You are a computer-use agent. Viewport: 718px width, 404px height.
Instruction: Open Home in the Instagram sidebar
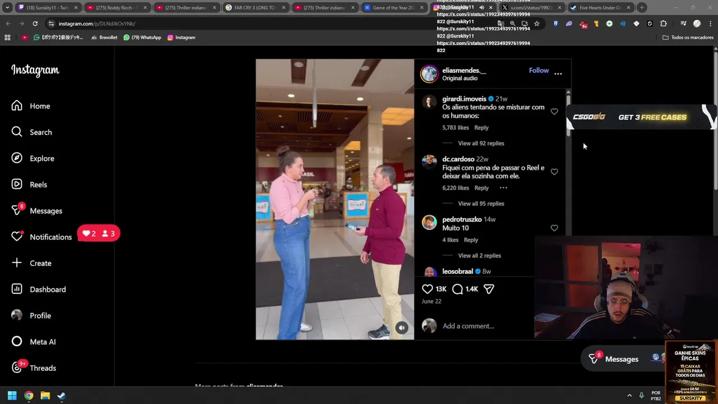[31, 106]
